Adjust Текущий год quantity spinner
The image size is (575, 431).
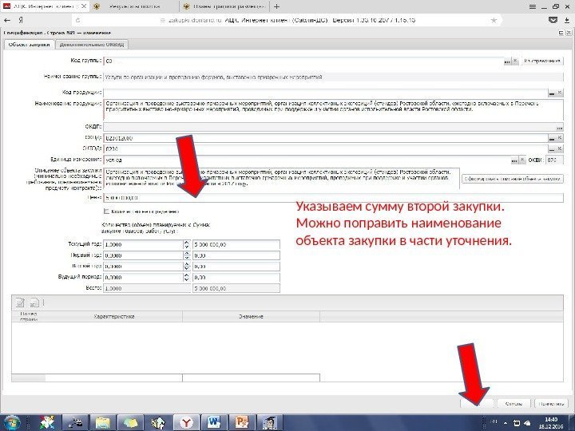[187, 244]
